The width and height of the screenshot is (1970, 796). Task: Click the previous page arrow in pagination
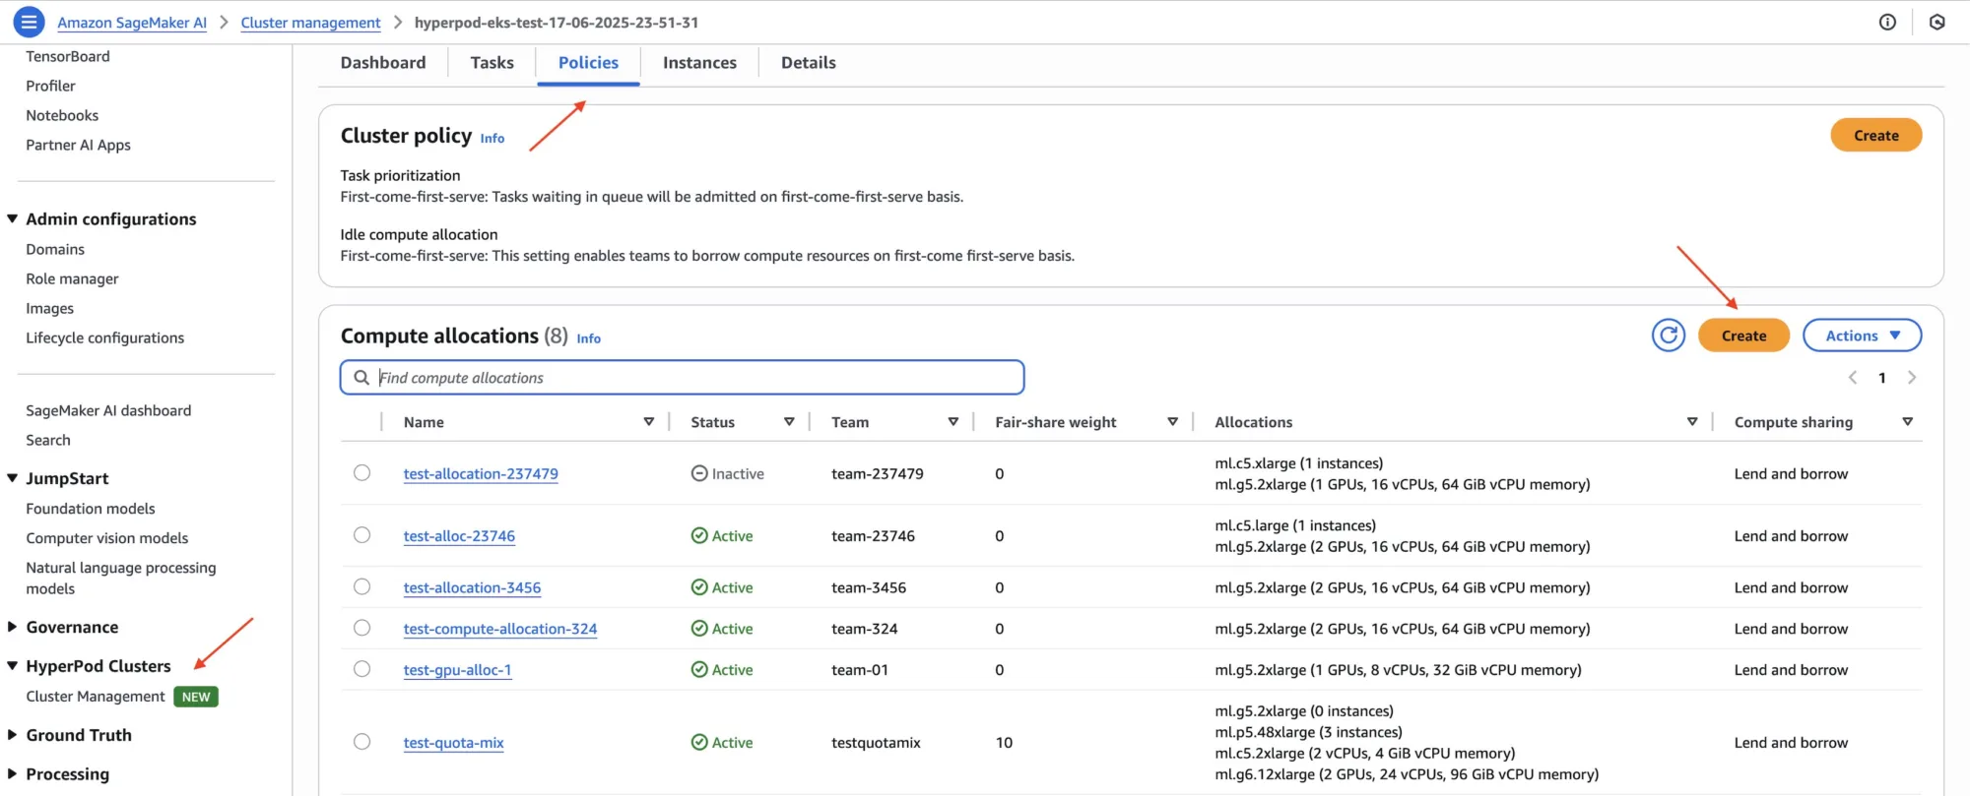pyautogui.click(x=1853, y=378)
